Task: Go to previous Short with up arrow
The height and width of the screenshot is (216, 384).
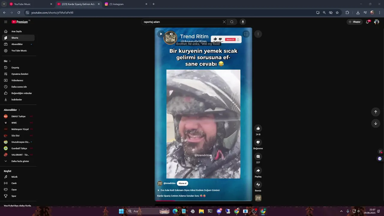Action: click(375, 112)
